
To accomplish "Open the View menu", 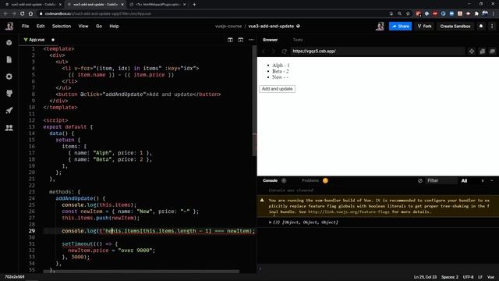I will pos(83,26).
